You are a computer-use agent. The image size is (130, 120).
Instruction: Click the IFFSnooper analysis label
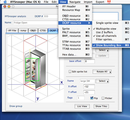tap(15, 16)
